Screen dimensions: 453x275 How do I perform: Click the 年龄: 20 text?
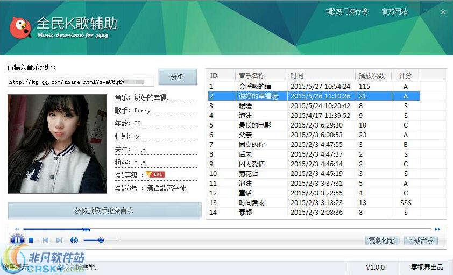[x=128, y=123]
